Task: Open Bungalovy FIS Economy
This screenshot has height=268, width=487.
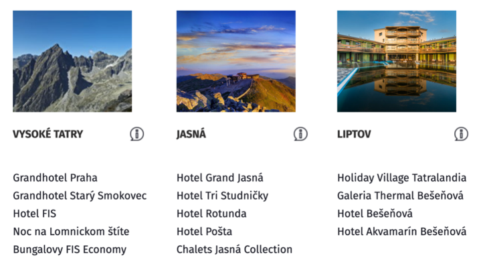Action: (x=70, y=250)
